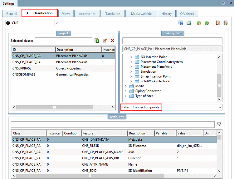This screenshot has width=234, height=179.
Task: Click the red X delete class icon
Action: [x=112, y=41]
